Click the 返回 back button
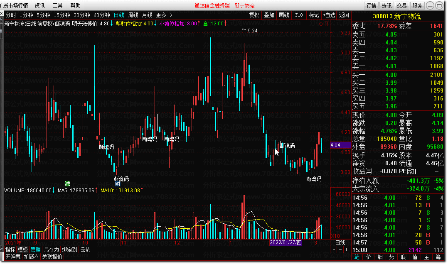Viewport: 448px width, 264px height. pyautogui.click(x=344, y=15)
